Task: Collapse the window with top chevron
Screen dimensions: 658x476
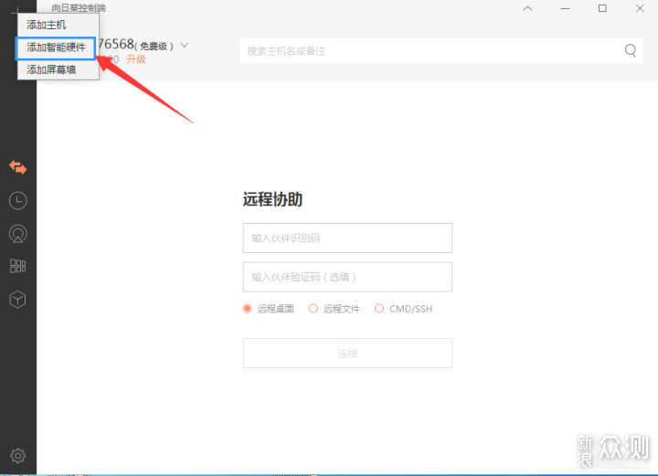Action: [x=527, y=8]
